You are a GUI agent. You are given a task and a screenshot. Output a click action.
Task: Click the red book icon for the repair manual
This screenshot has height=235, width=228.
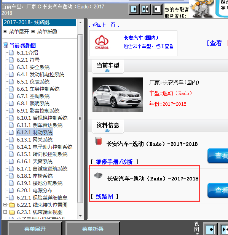click(99, 141)
